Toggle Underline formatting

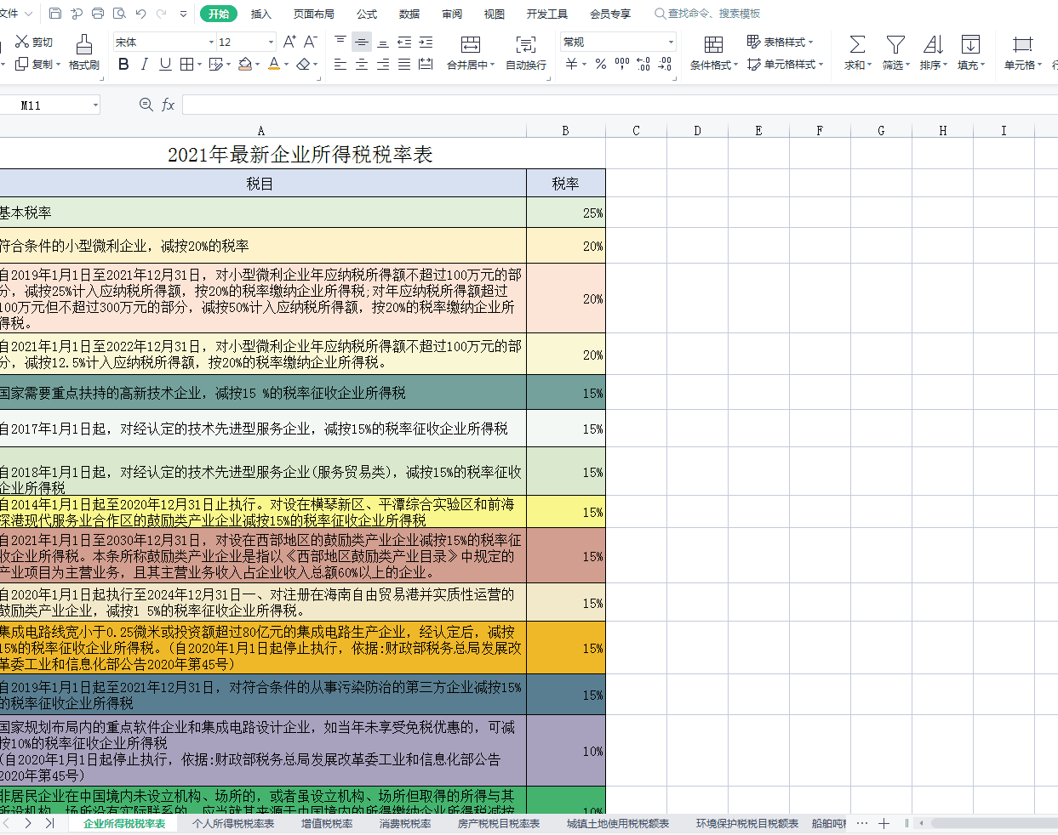pyautogui.click(x=165, y=65)
